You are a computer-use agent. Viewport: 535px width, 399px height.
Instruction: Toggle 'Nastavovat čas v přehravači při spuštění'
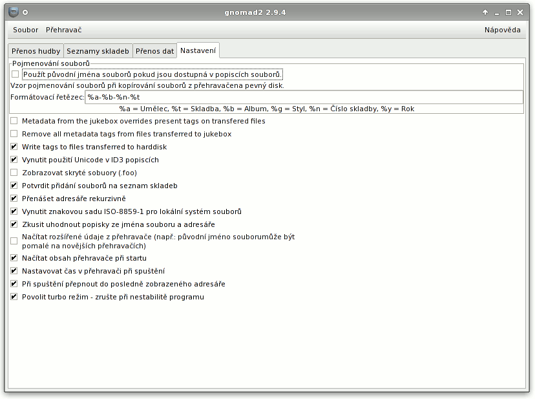click(x=14, y=271)
